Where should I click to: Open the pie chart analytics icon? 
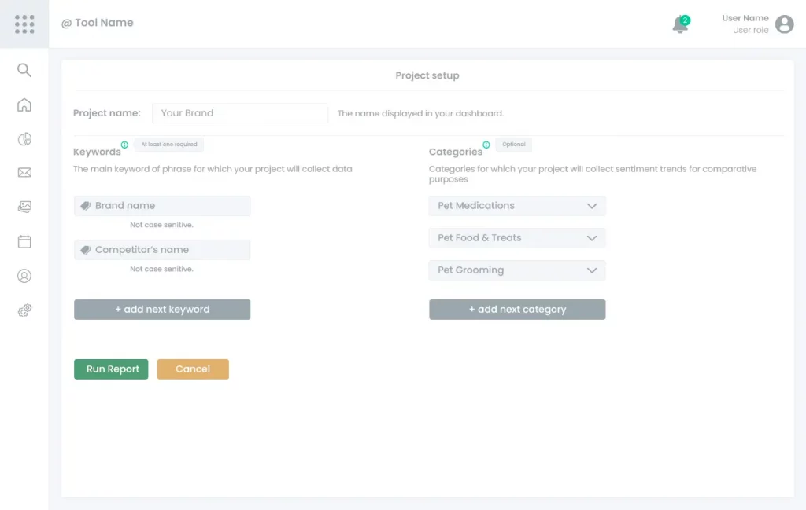point(24,139)
